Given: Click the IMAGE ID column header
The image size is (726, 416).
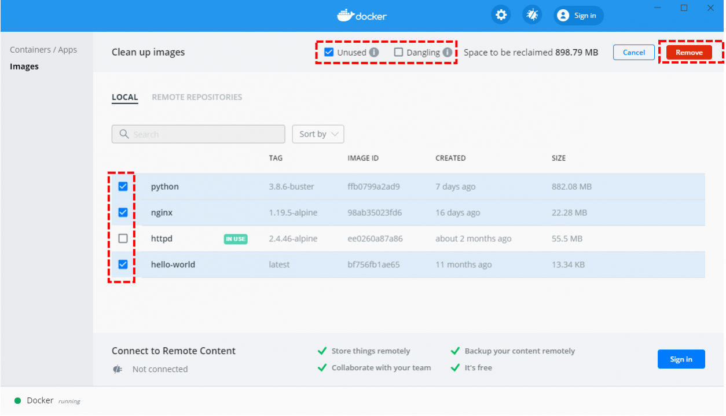Looking at the screenshot, I should (363, 158).
